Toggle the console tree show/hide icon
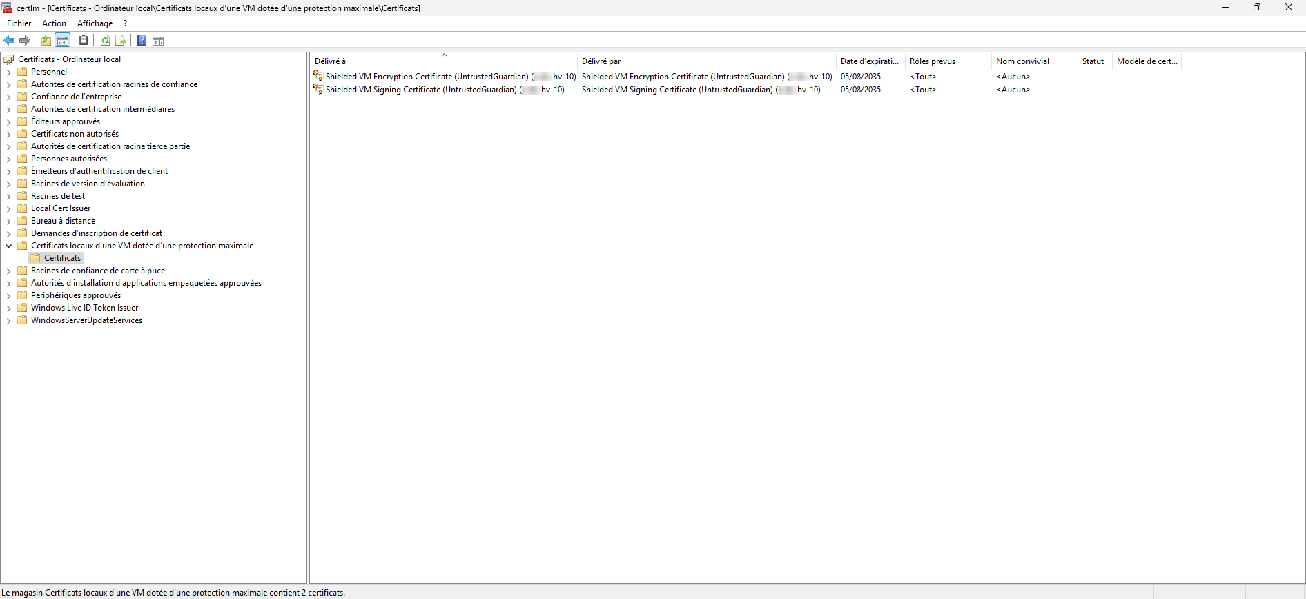Viewport: 1306px width, 599px height. point(63,41)
